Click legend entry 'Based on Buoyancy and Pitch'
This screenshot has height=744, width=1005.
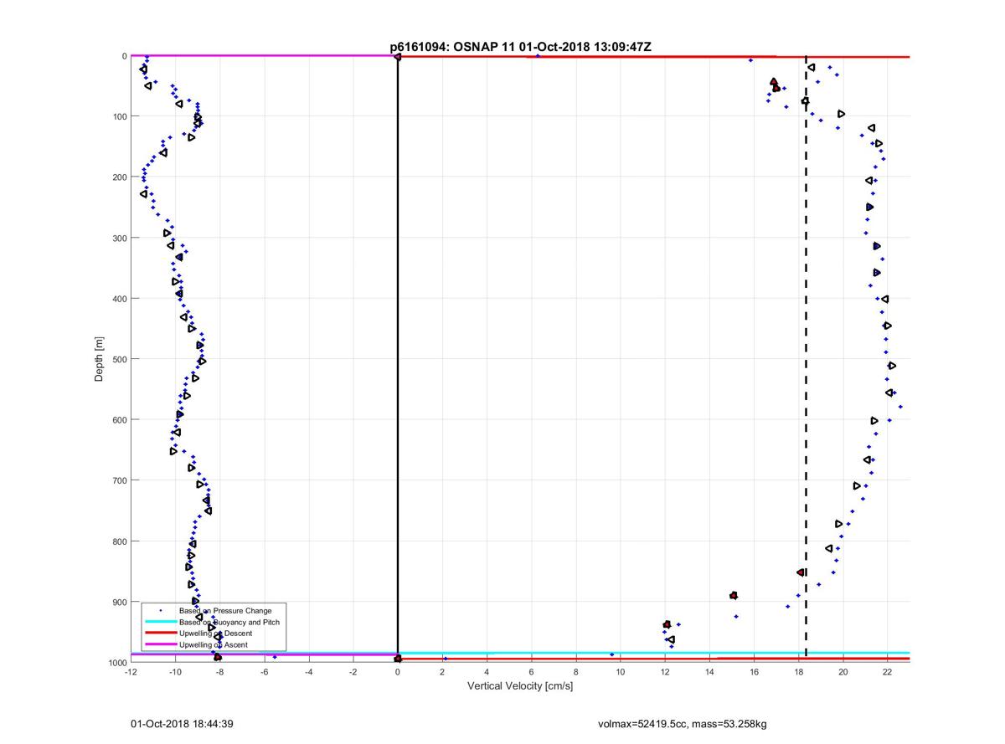229,623
